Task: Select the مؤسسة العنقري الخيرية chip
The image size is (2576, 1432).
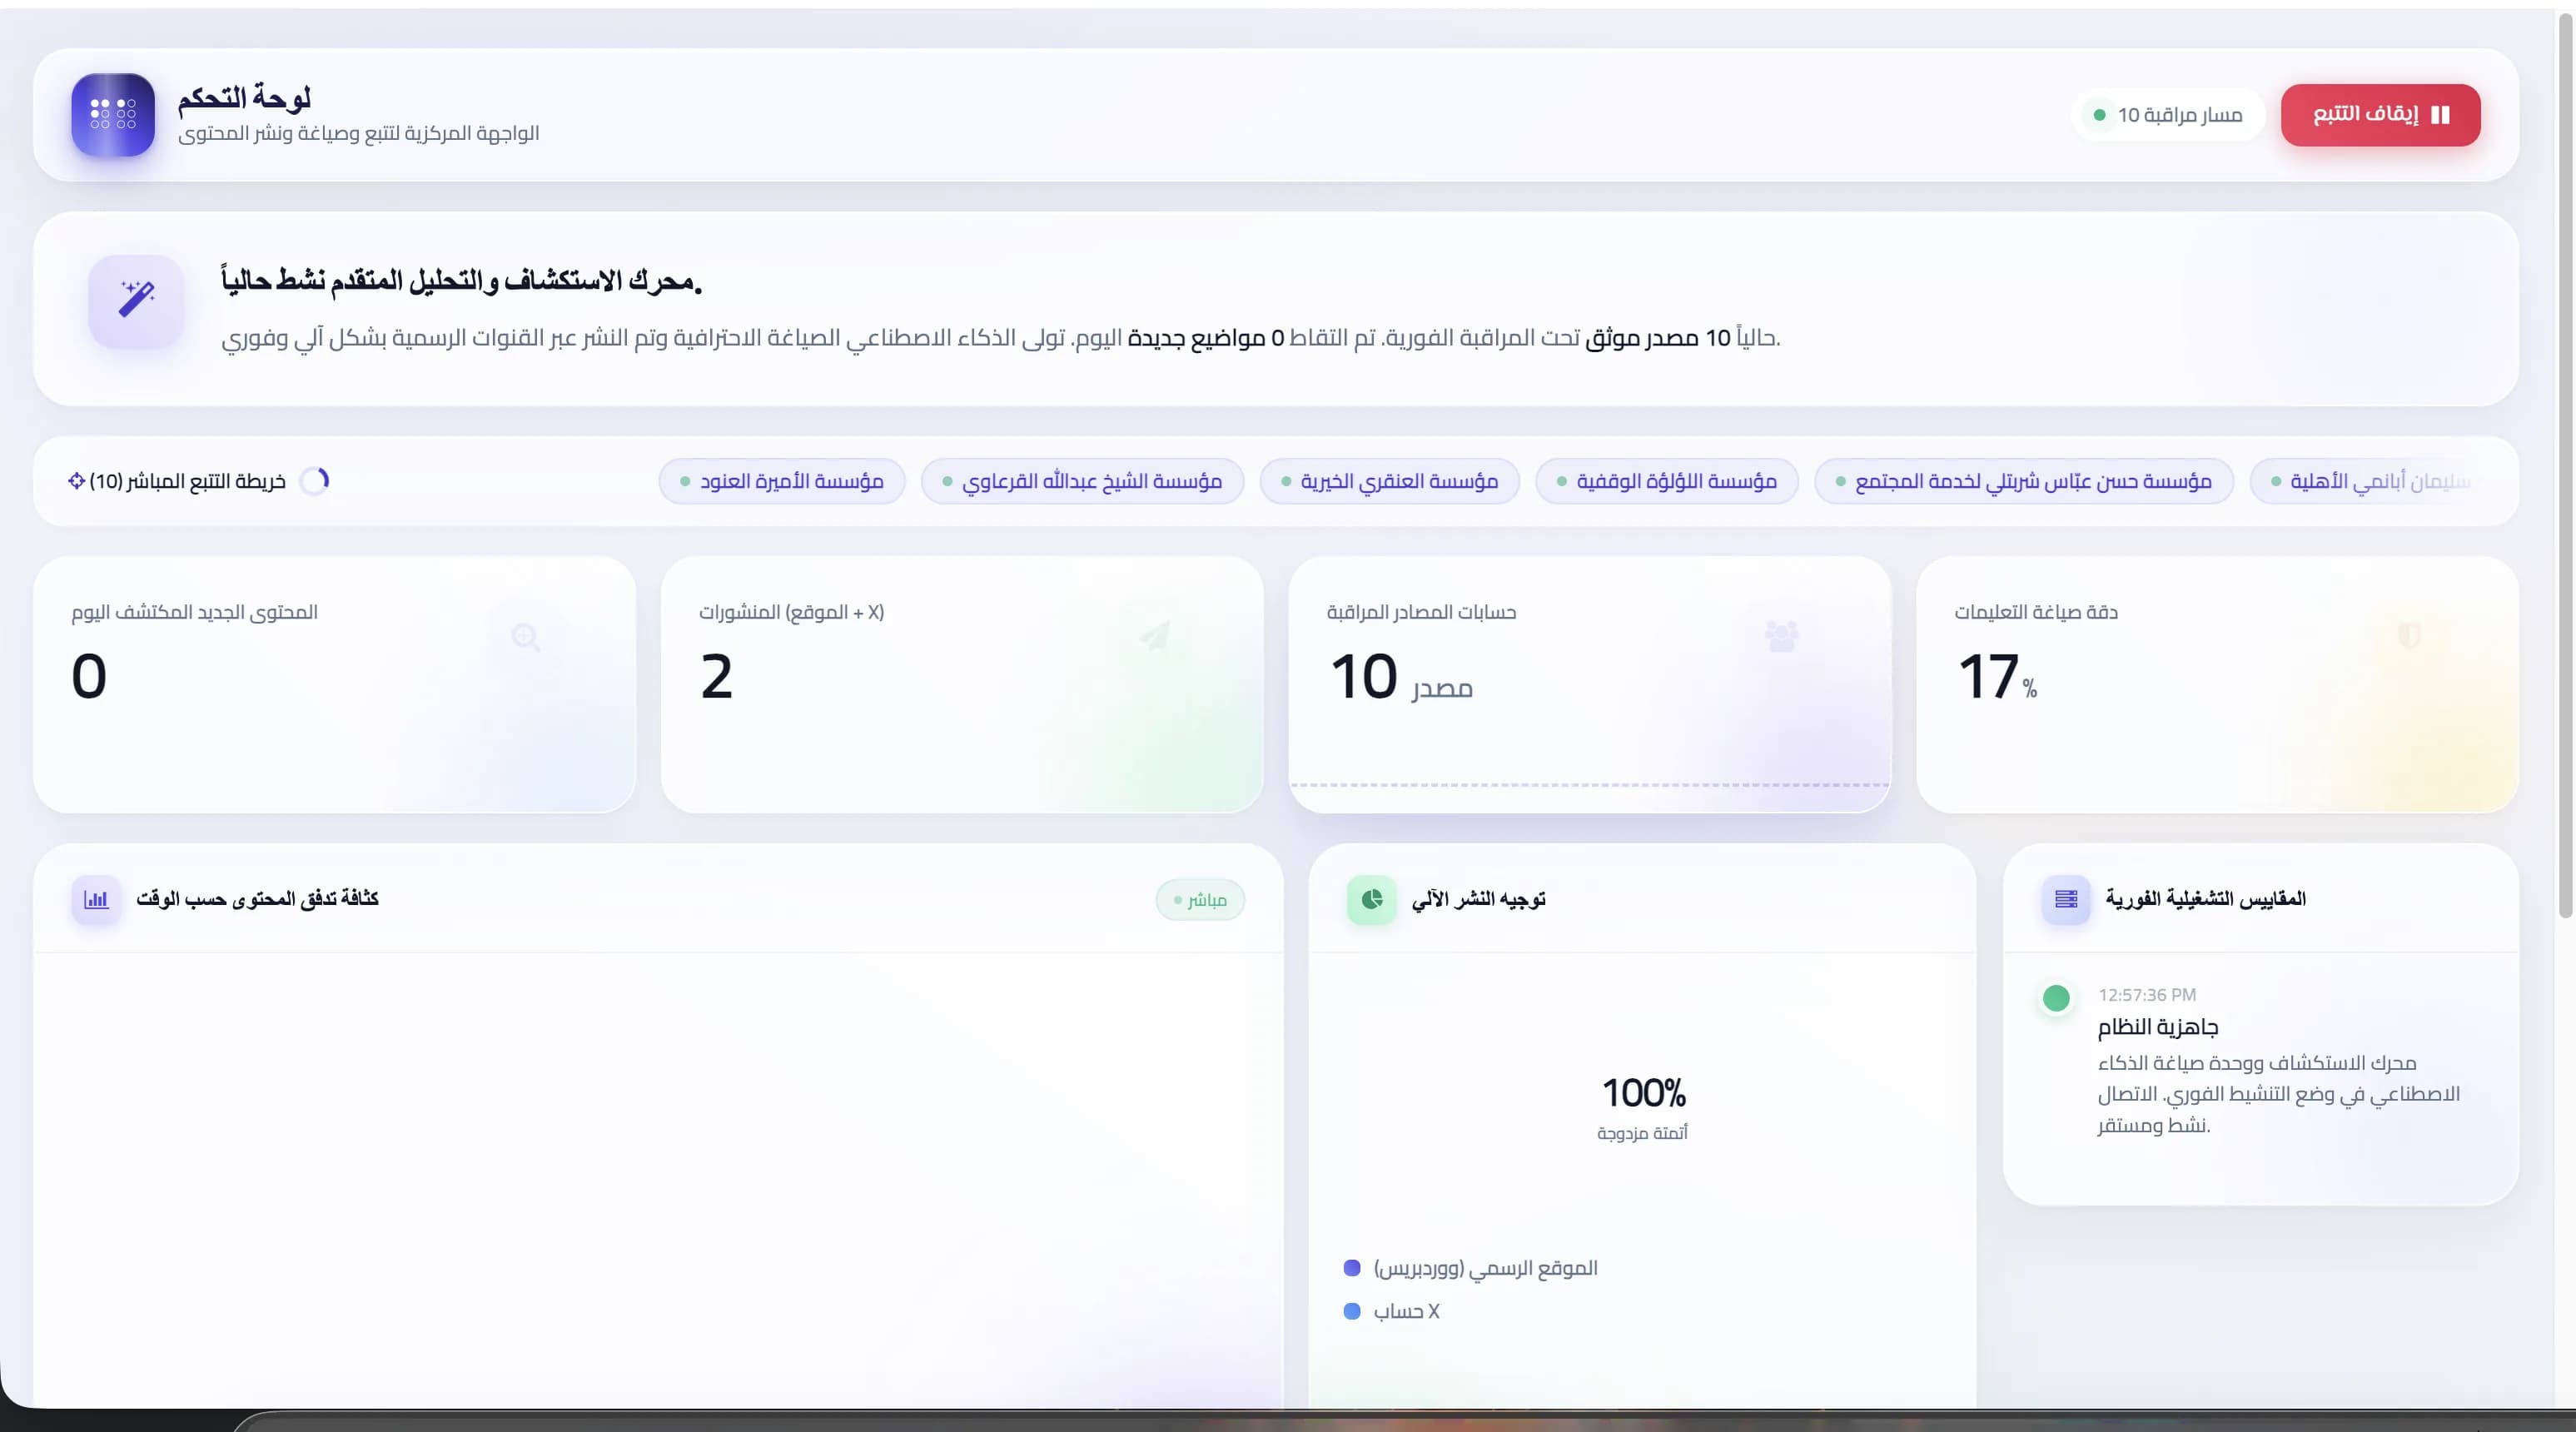Action: pos(1389,481)
